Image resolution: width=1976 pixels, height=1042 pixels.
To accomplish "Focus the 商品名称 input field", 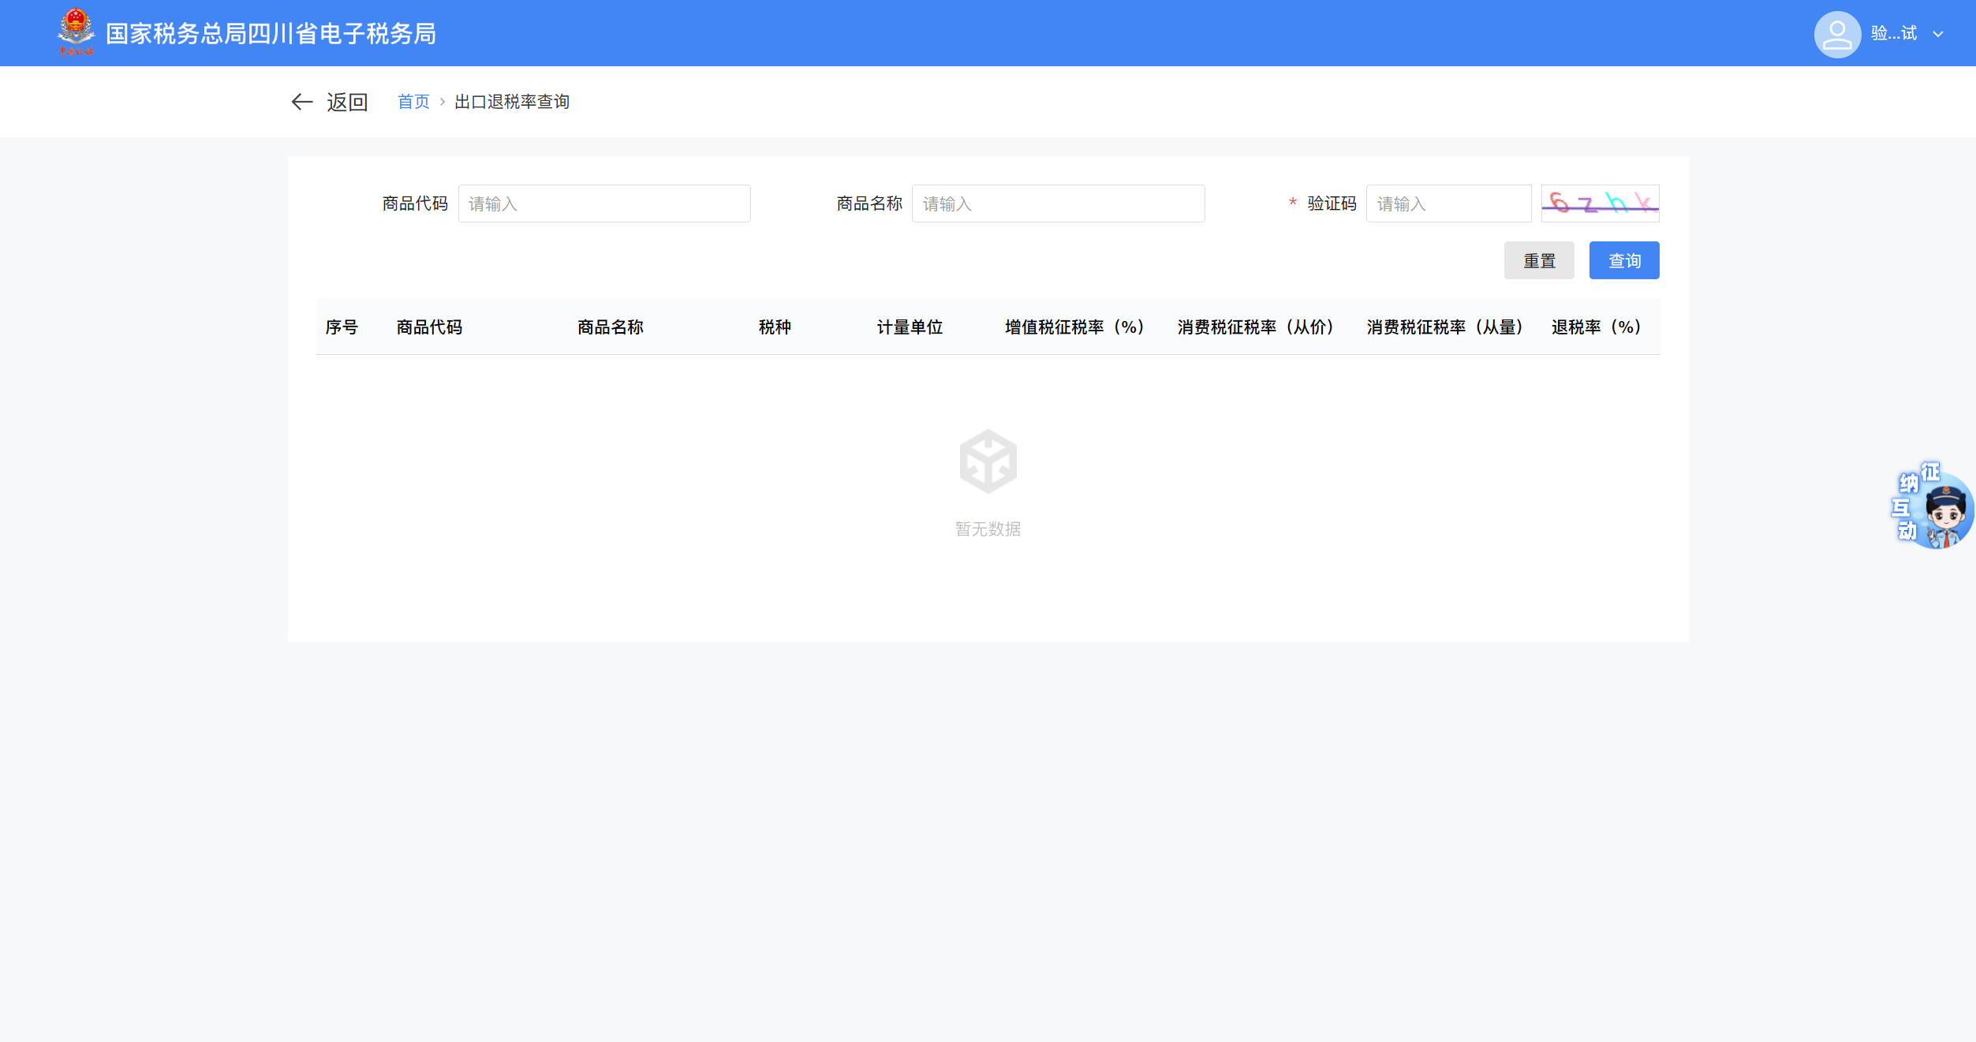I will pyautogui.click(x=1058, y=204).
